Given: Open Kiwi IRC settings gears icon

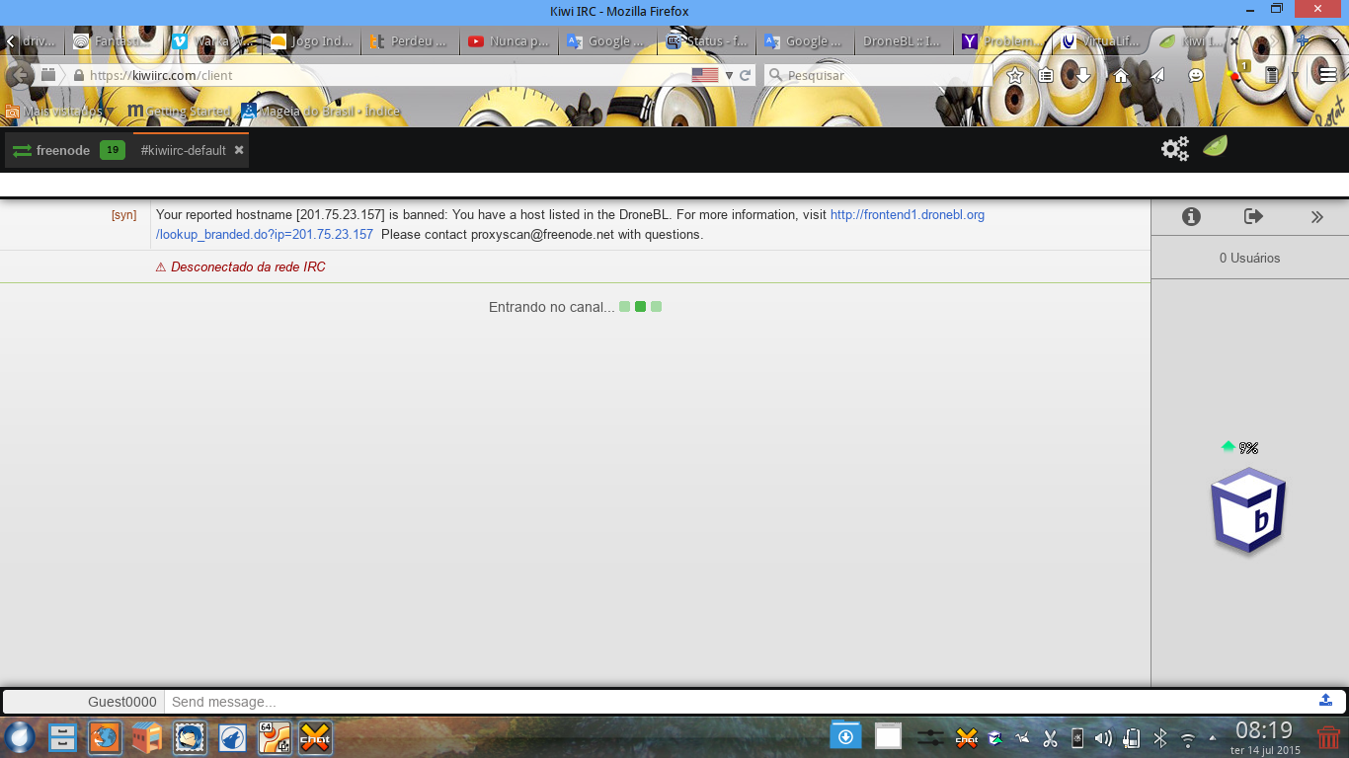Looking at the screenshot, I should (1174, 149).
